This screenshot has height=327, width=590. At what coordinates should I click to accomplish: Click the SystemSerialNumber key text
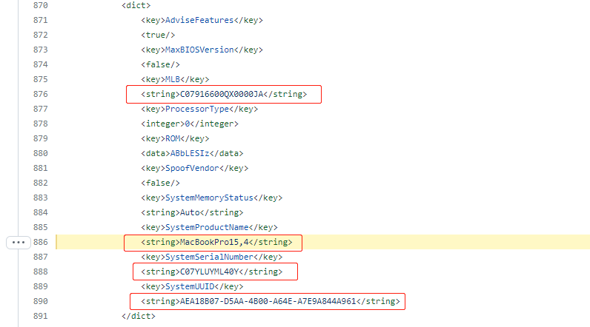209,257
